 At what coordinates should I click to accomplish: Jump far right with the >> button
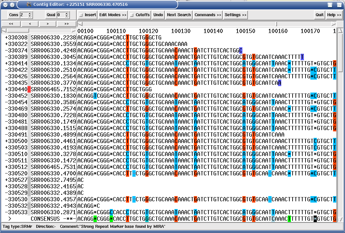coord(66,24)
